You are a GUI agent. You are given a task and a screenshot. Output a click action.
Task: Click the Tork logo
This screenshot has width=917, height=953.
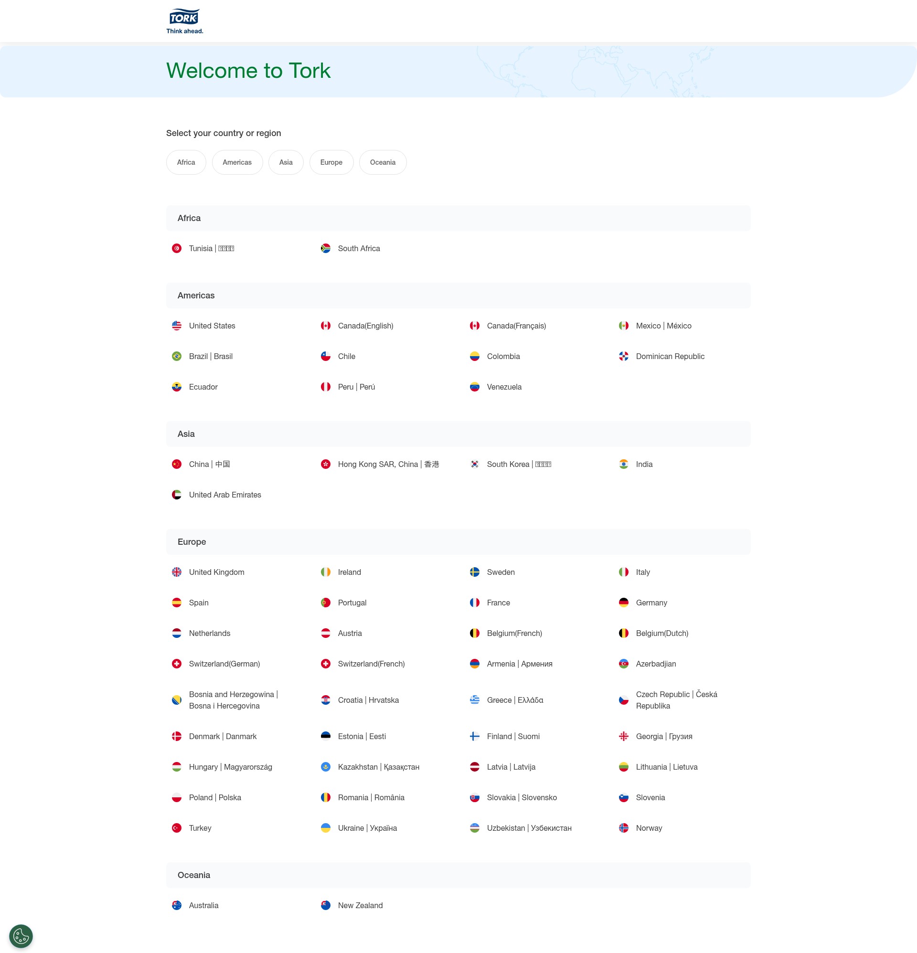[x=184, y=21]
